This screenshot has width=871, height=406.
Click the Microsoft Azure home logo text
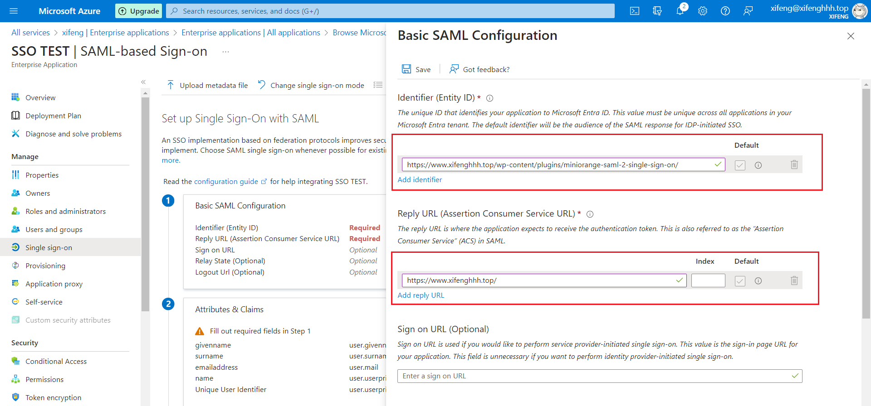pos(69,11)
